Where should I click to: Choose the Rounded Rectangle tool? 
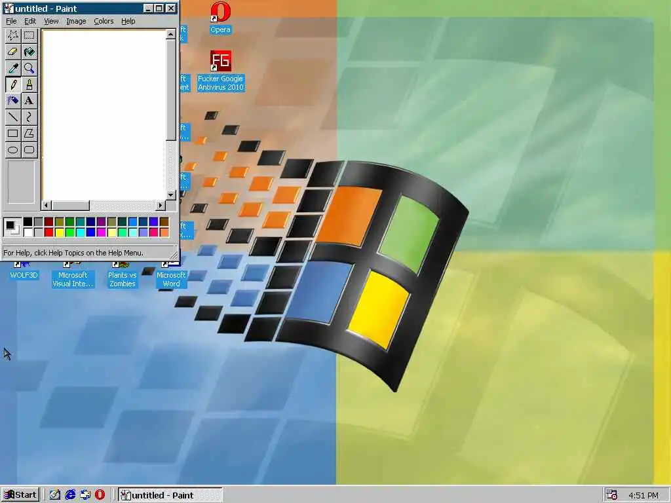point(29,149)
